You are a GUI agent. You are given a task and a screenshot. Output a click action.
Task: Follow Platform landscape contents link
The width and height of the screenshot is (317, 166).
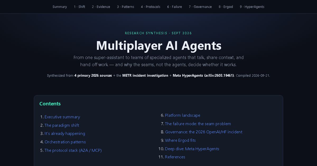tap(183, 115)
